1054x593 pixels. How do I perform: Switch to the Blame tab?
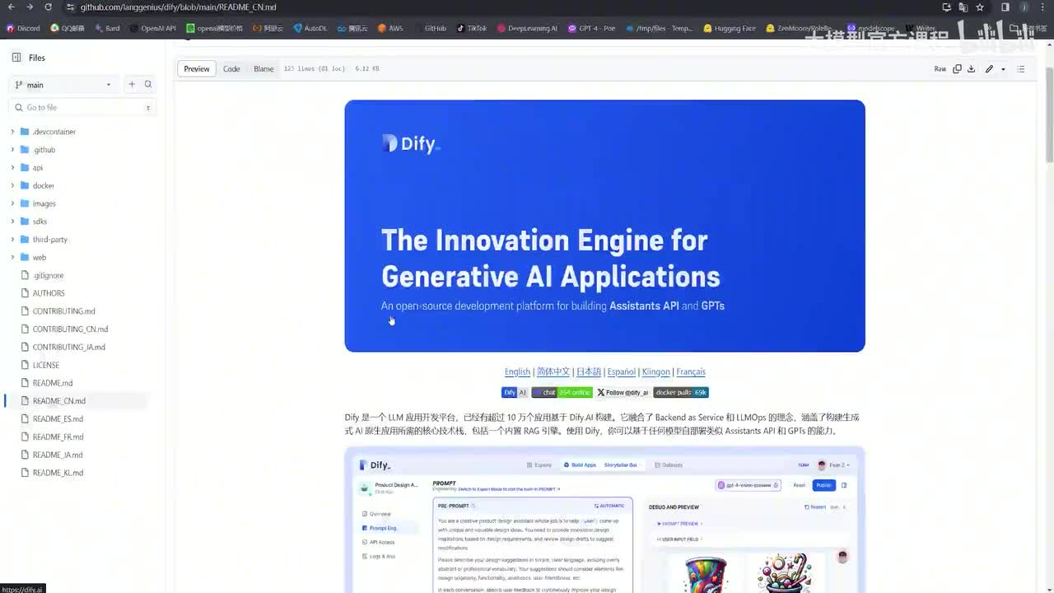pos(263,69)
